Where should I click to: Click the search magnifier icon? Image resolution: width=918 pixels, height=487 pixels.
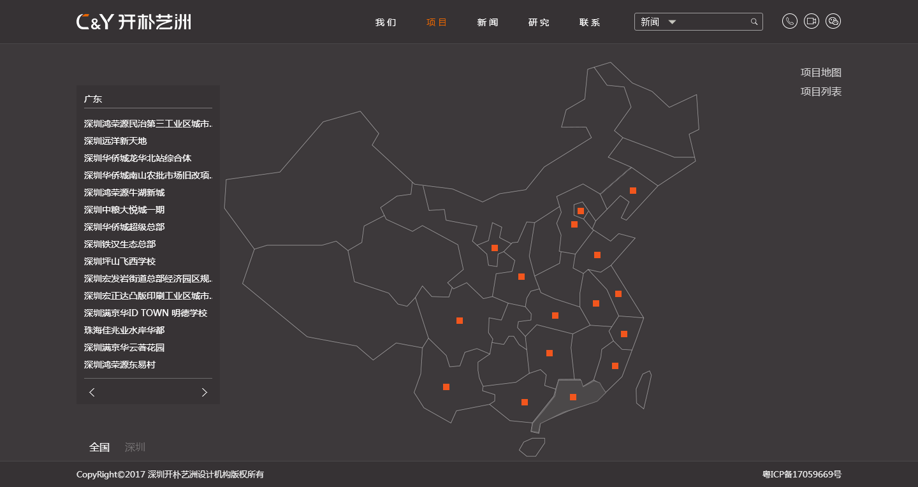[x=754, y=22]
